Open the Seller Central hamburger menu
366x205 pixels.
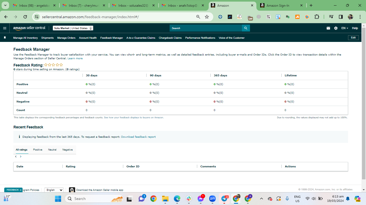coord(5,28)
